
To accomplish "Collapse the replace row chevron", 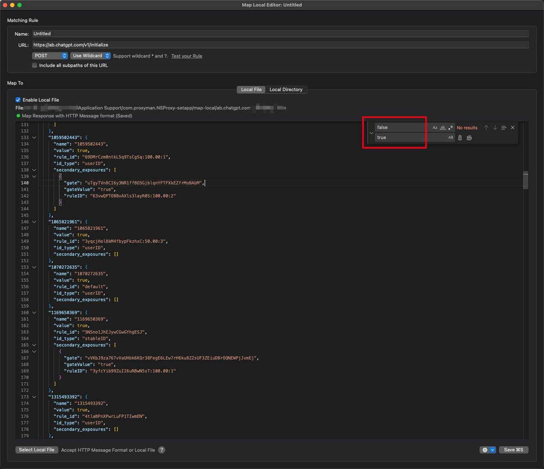I will [x=371, y=133].
